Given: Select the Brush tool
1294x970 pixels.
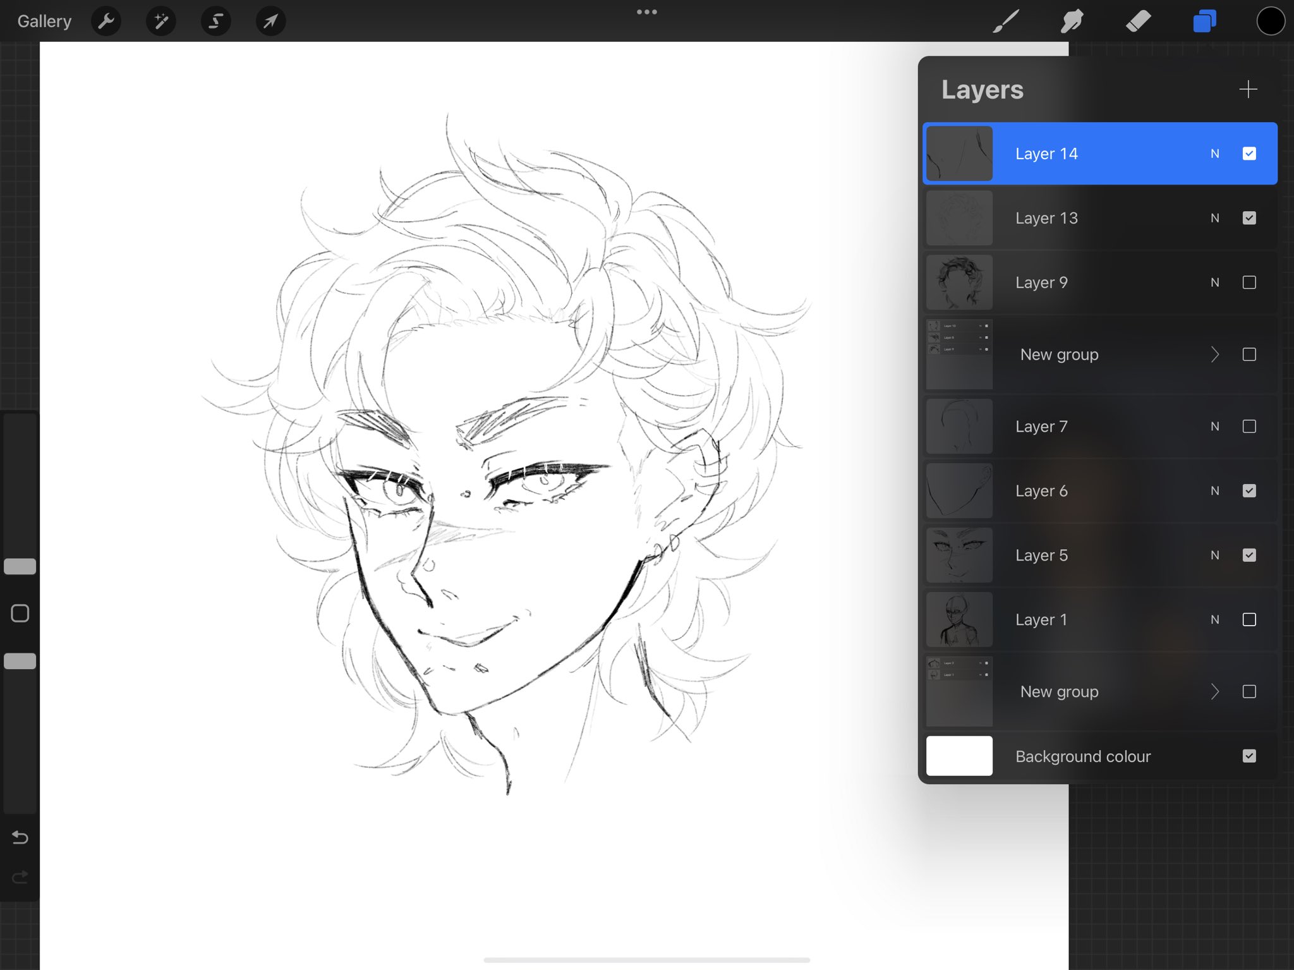Looking at the screenshot, I should [1006, 21].
